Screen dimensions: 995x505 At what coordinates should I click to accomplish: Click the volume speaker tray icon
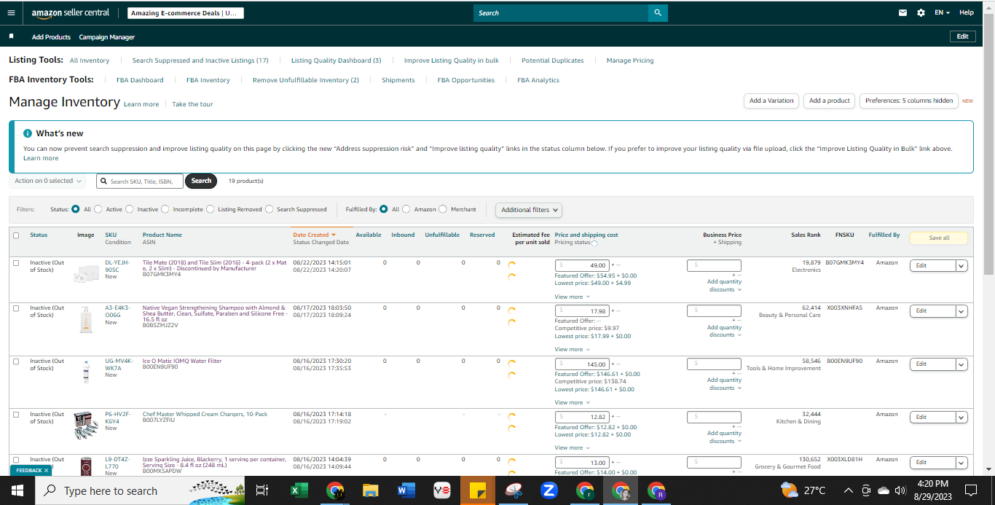[x=900, y=490]
